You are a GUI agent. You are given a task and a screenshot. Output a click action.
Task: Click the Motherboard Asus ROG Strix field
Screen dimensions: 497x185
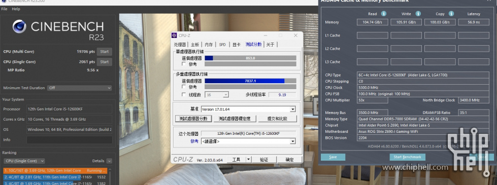coord(423,132)
